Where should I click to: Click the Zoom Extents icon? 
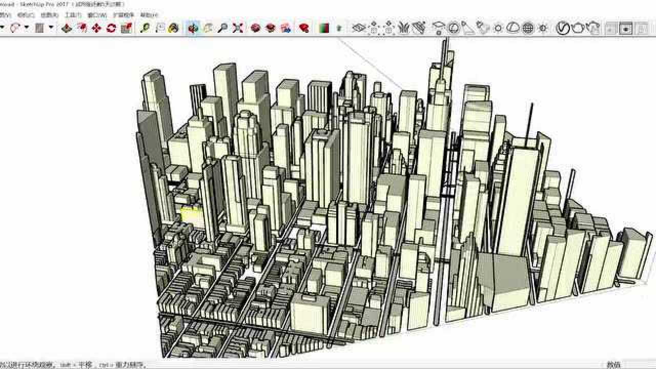[237, 28]
